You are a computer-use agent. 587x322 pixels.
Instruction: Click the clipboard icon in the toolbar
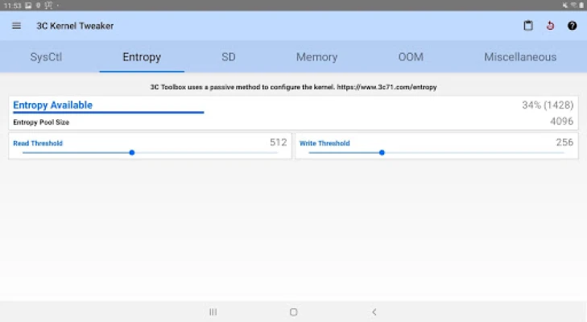point(528,26)
